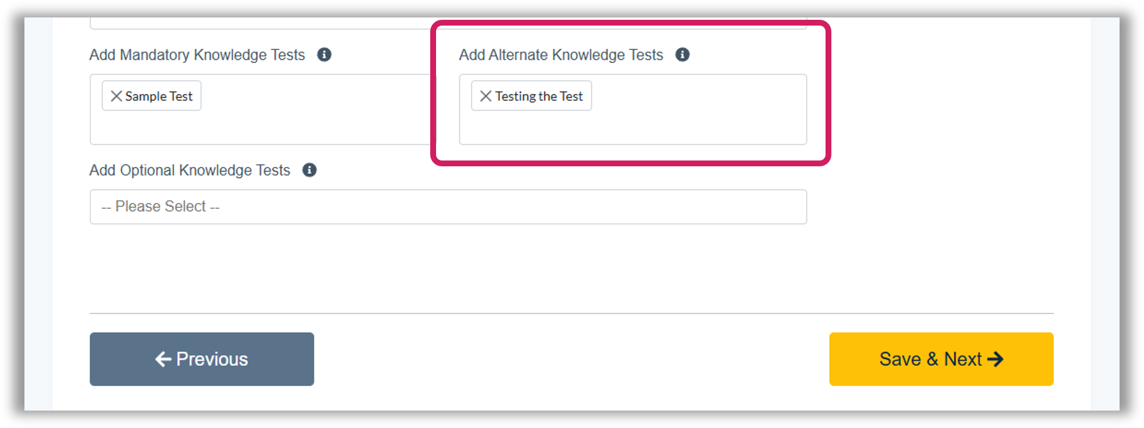Click blank space below Optional Tests dropdown

(448, 267)
